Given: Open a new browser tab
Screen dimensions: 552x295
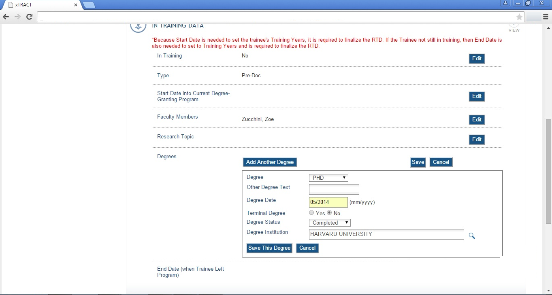Looking at the screenshot, I should pos(89,5).
